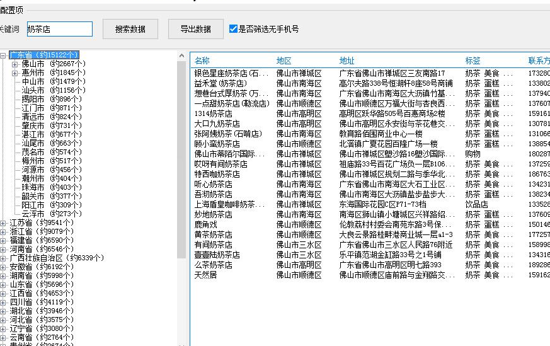Screen dimensions: 550x346
Task: Select 阳江市 (约309个) in the tree
Action: [52, 205]
